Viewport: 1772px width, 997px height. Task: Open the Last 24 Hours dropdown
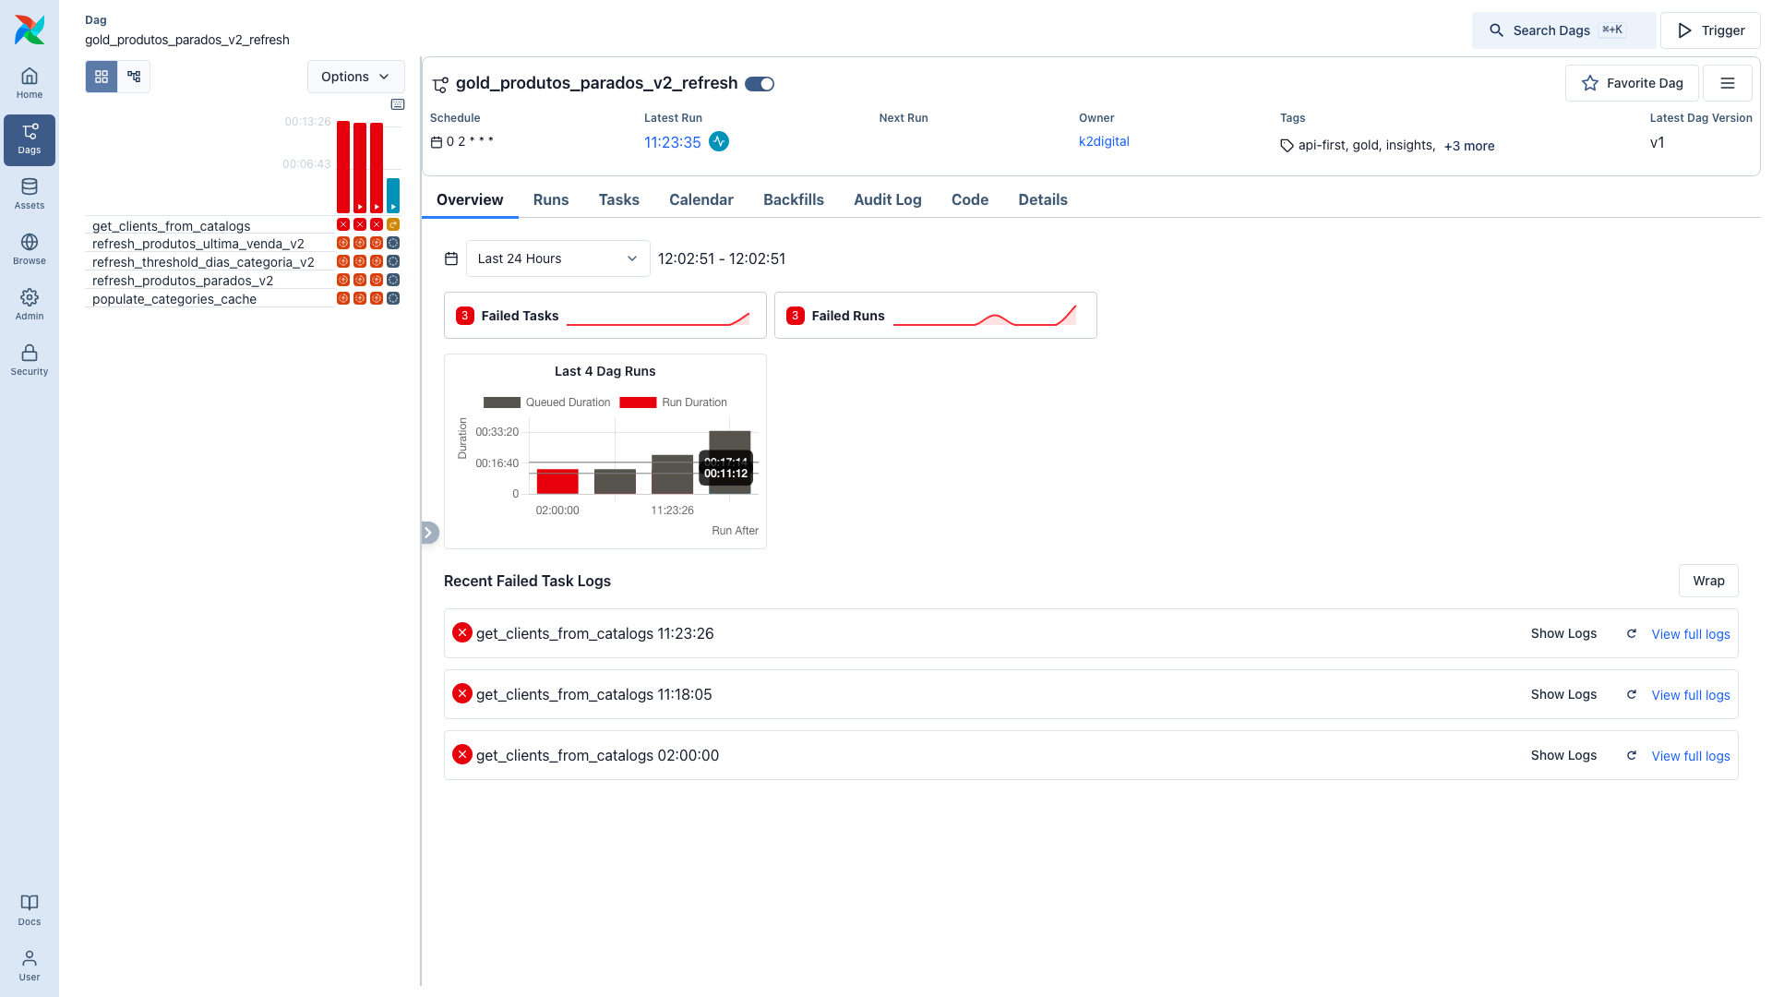[x=557, y=258]
